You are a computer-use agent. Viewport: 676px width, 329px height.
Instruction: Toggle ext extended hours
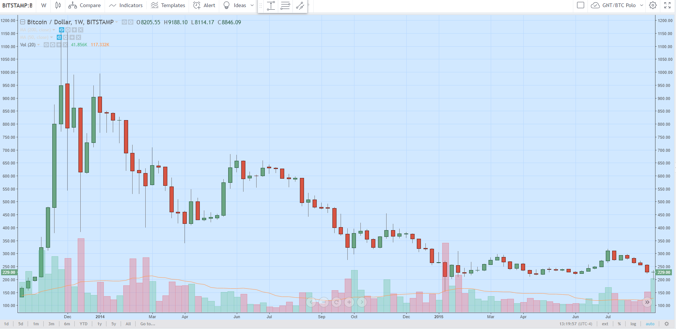point(605,324)
